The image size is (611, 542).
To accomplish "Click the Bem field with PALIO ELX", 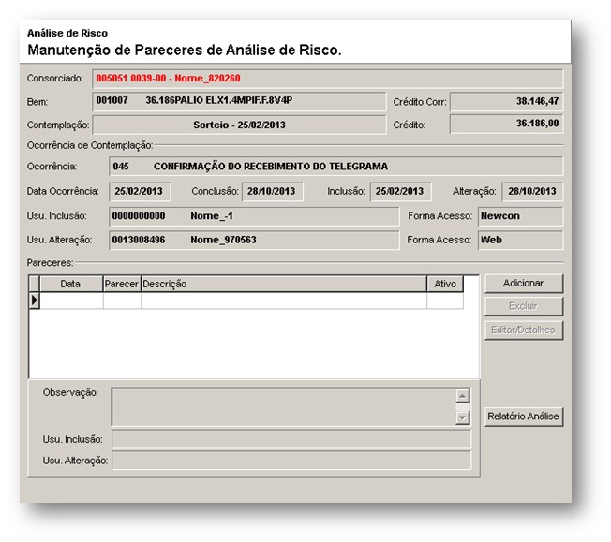I will click(x=239, y=101).
